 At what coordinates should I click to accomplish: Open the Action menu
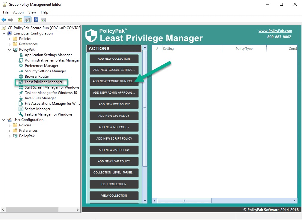tap(18, 12)
